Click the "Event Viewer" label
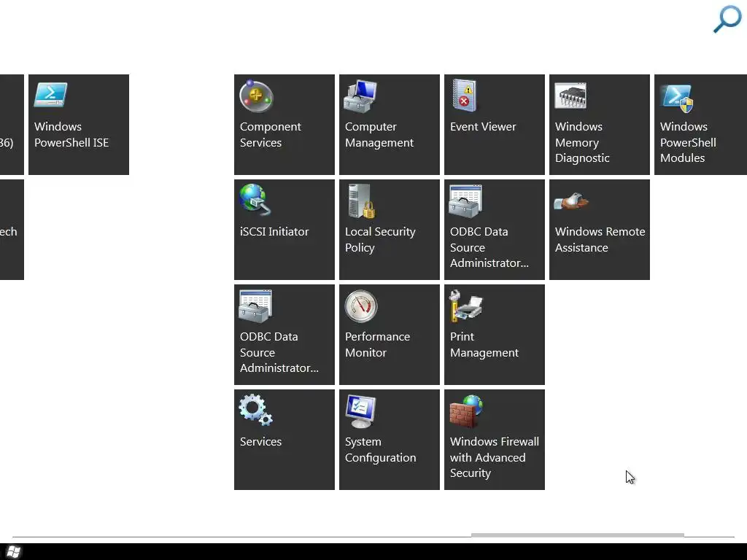The width and height of the screenshot is (747, 560). [483, 127]
